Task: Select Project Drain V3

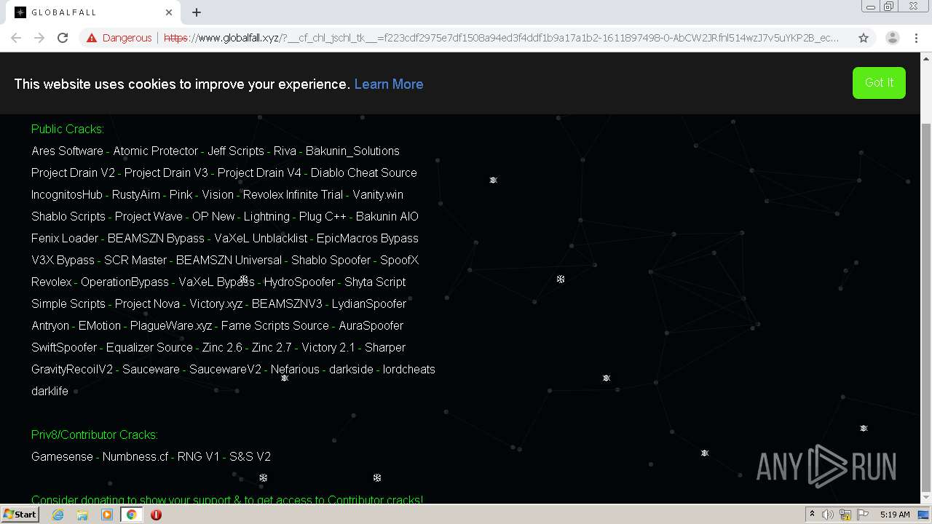Action: (x=166, y=172)
